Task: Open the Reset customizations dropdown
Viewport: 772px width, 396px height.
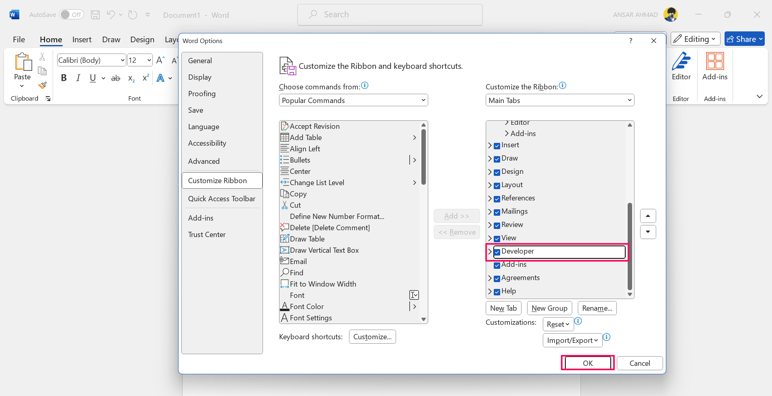Action: point(558,324)
